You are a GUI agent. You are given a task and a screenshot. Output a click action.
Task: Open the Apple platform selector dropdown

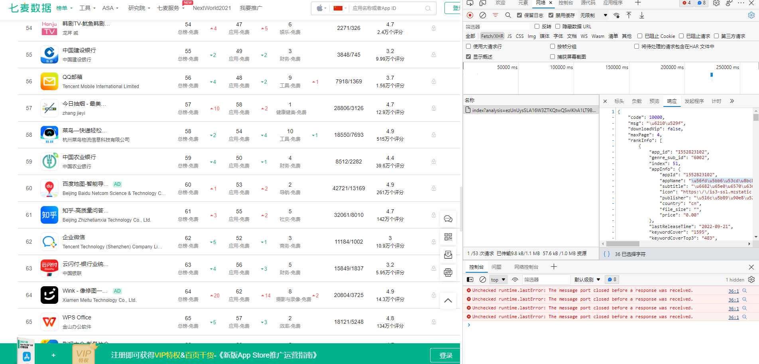[x=321, y=8]
